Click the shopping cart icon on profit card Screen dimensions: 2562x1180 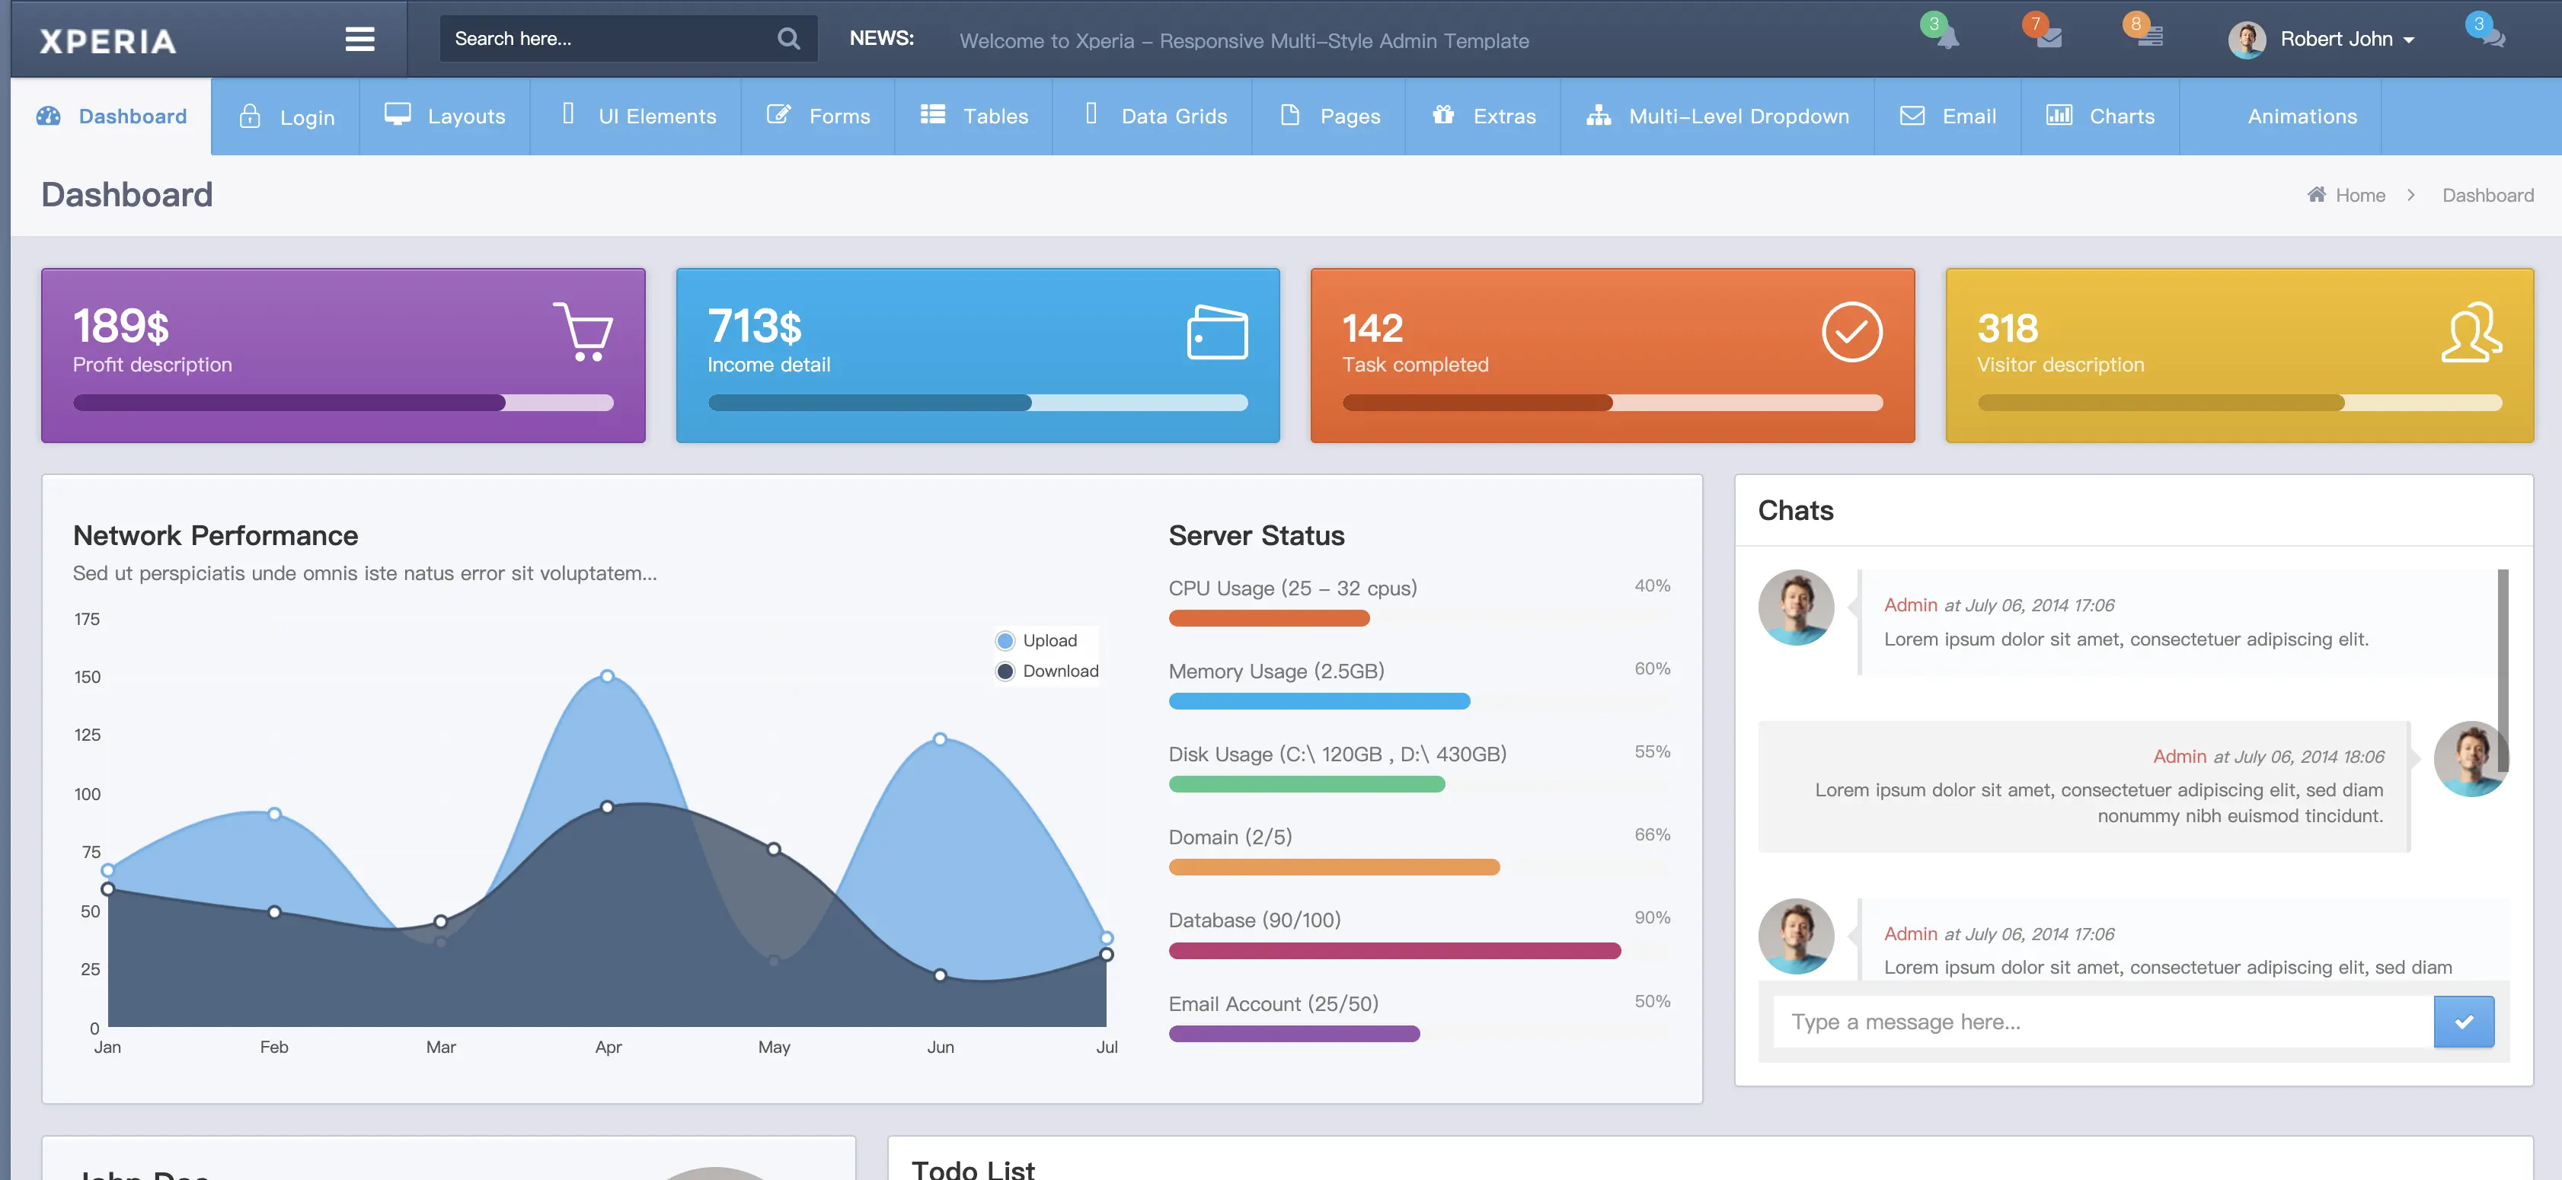pyautogui.click(x=583, y=332)
